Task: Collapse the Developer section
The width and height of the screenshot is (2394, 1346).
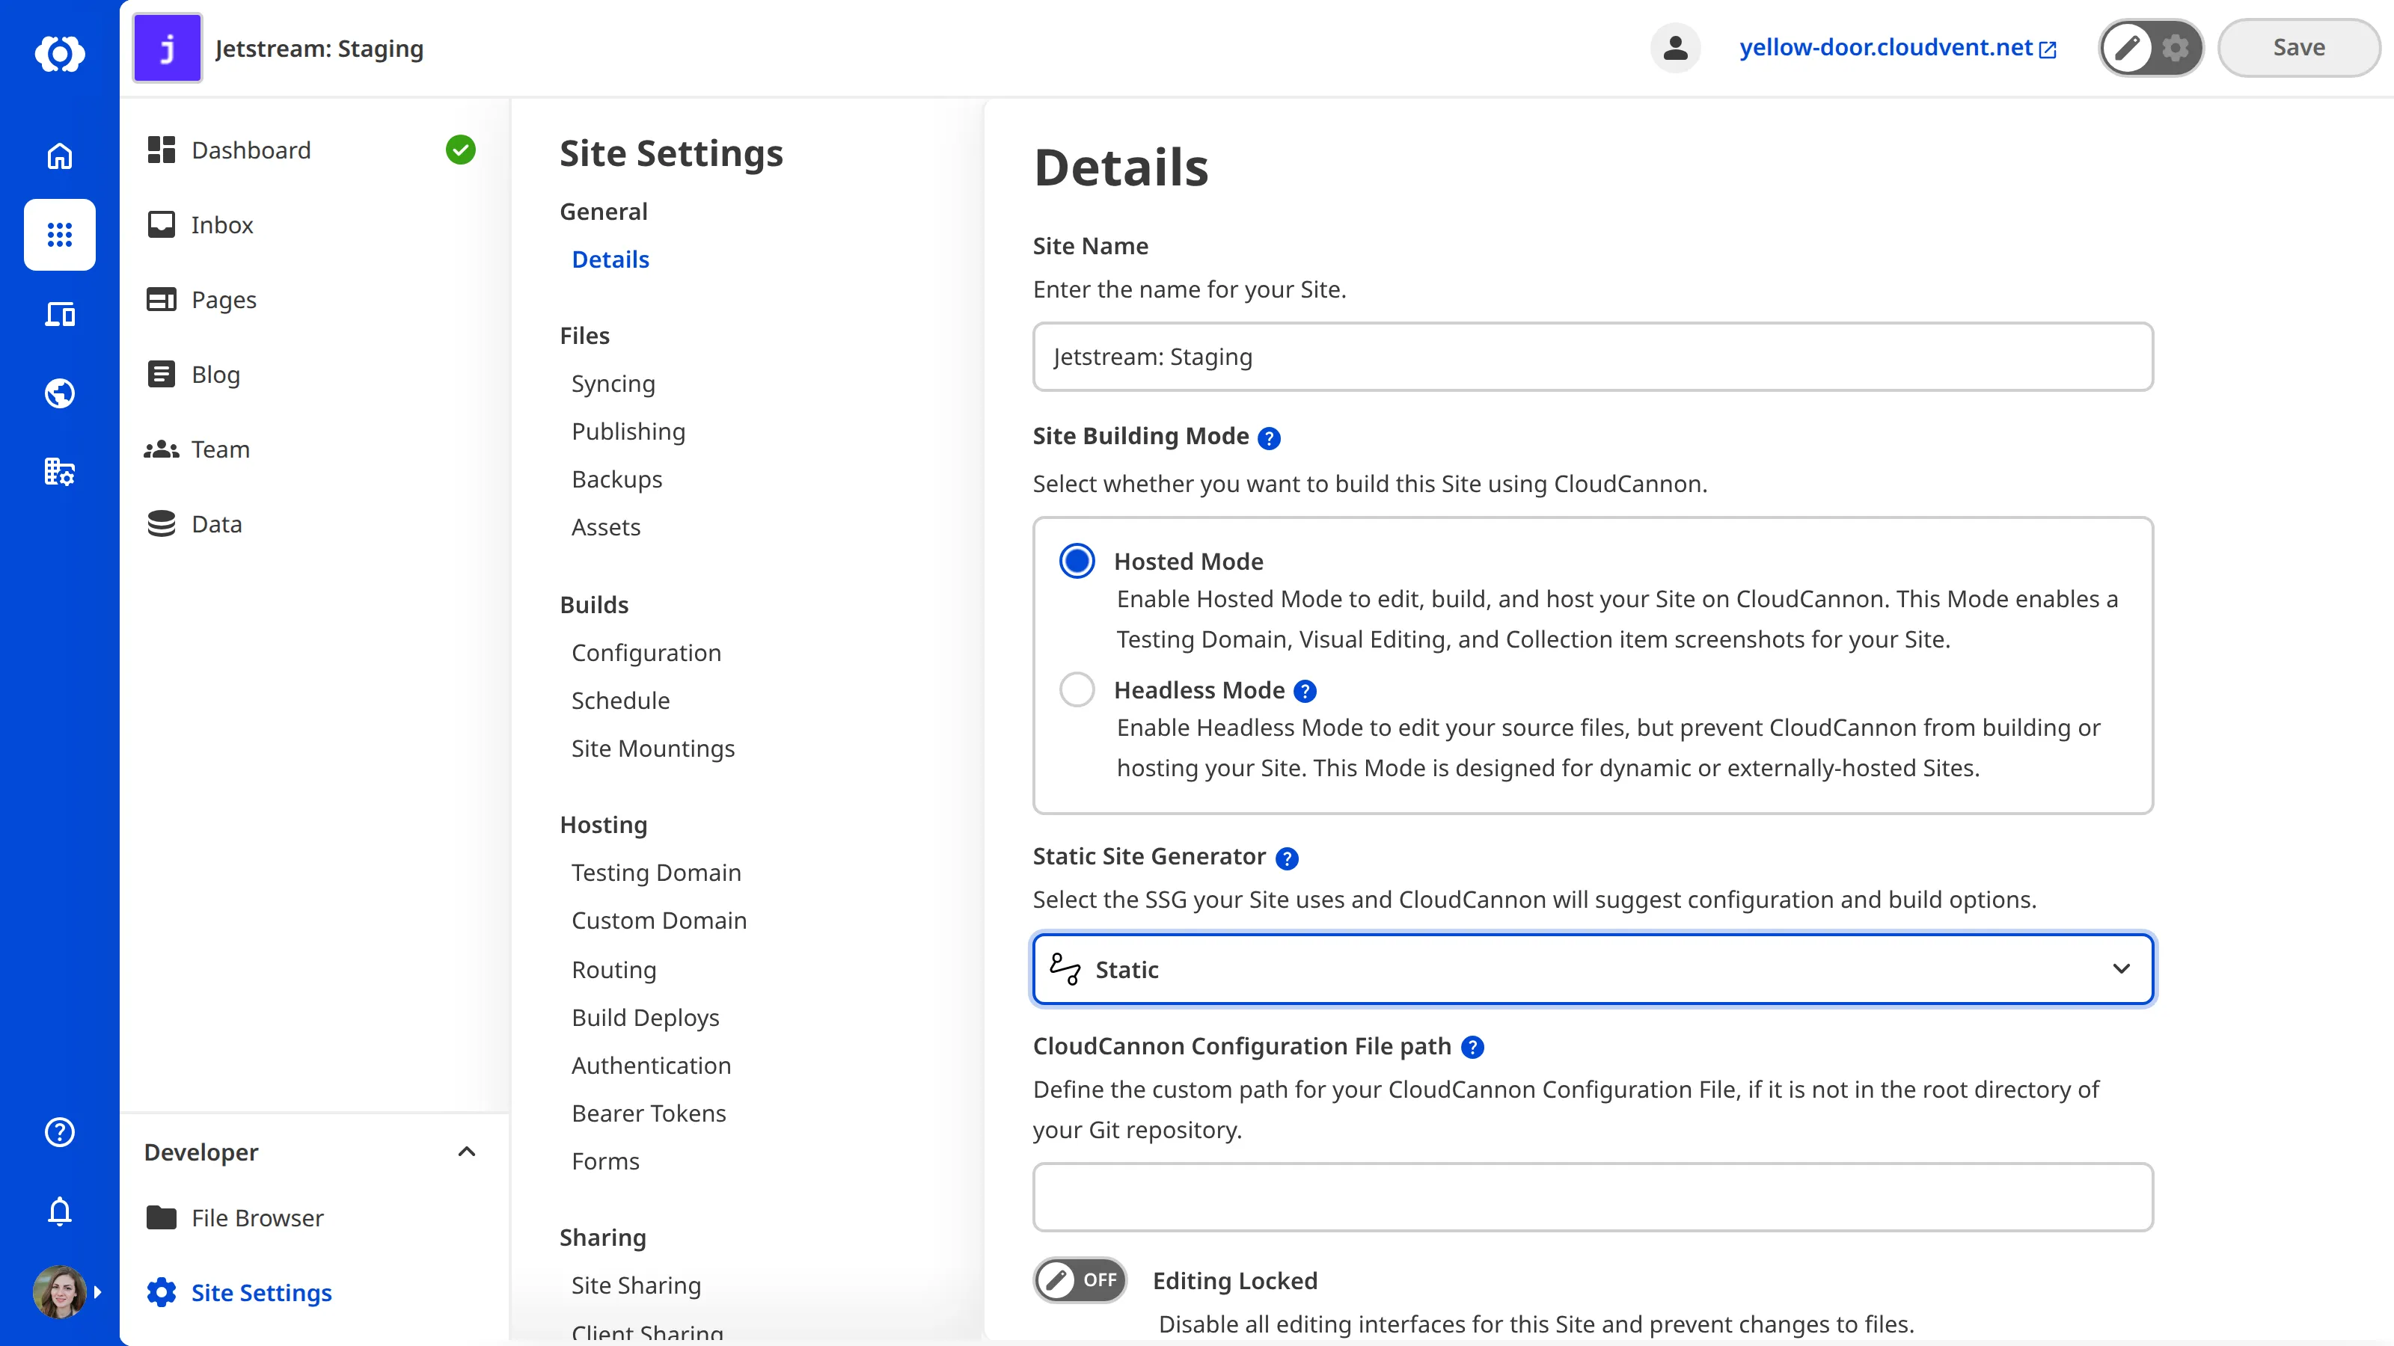Action: [x=467, y=1152]
